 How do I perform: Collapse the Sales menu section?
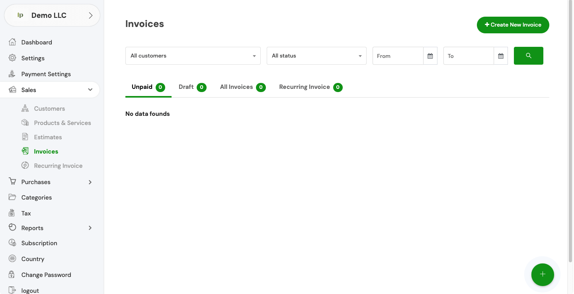tap(90, 90)
